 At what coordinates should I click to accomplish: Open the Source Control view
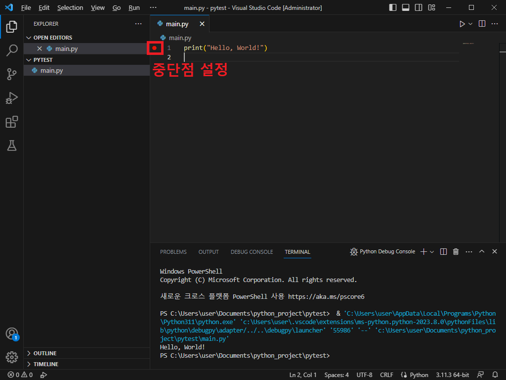point(12,74)
